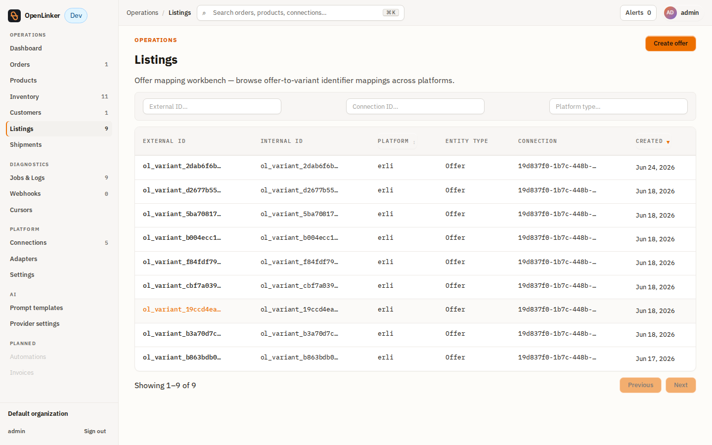
Task: Go to Products page
Action: 59,81
